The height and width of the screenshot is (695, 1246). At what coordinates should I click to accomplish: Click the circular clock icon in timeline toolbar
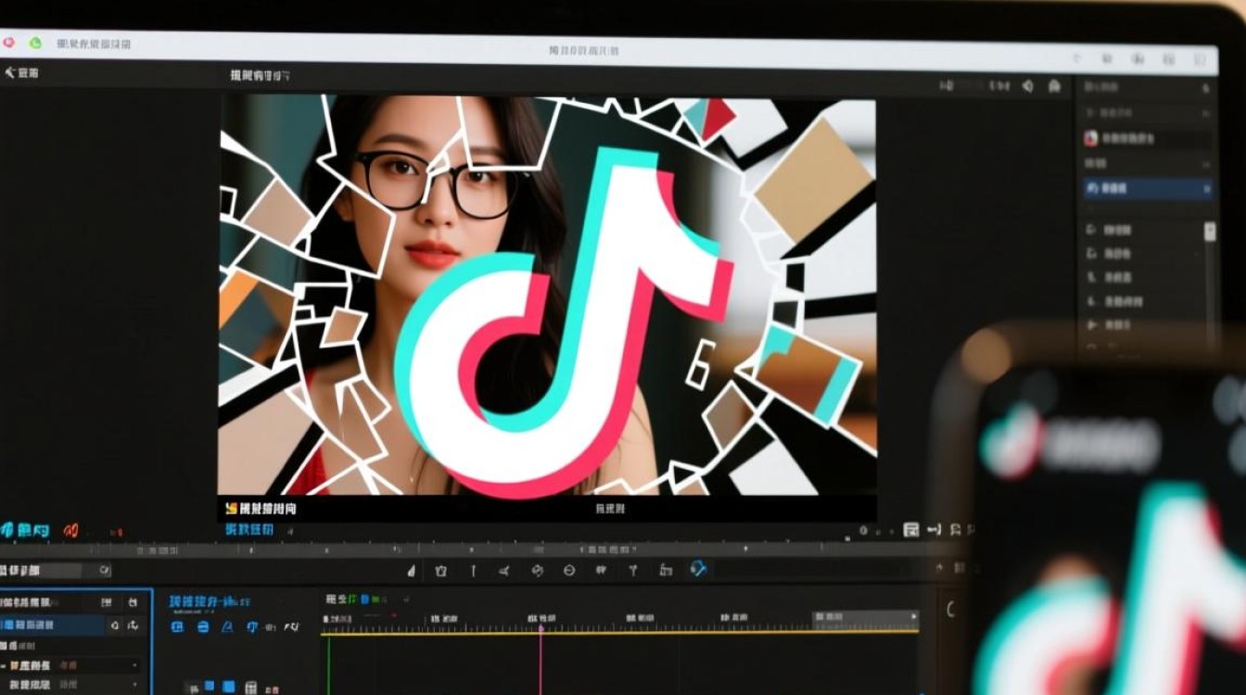click(x=569, y=571)
